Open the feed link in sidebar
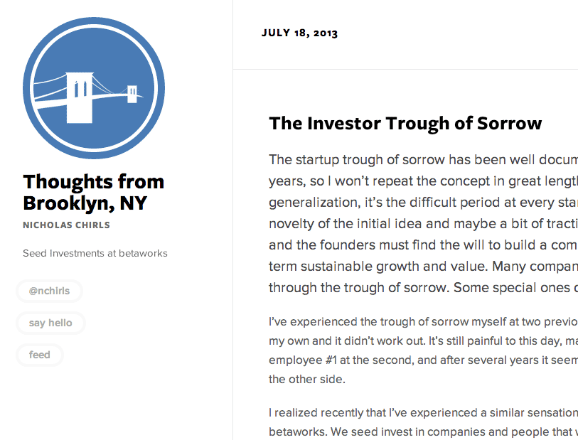The height and width of the screenshot is (440, 578). tap(39, 355)
